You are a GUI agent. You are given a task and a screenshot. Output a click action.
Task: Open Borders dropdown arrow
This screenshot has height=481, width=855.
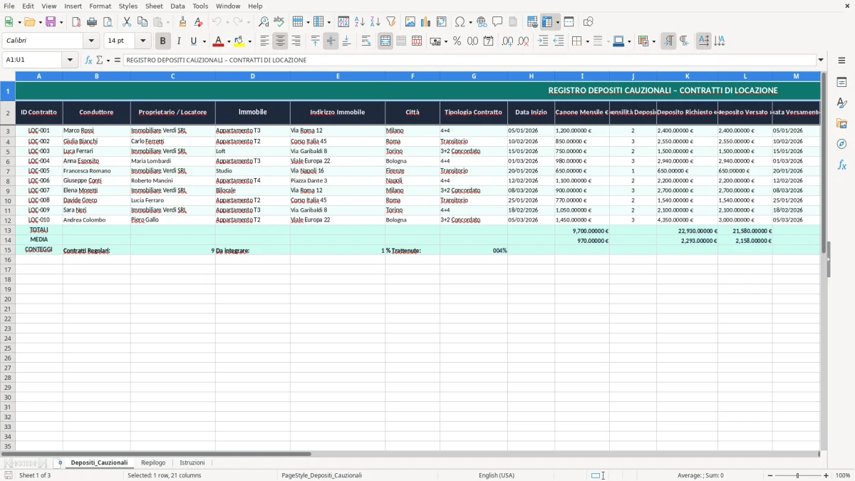point(586,41)
